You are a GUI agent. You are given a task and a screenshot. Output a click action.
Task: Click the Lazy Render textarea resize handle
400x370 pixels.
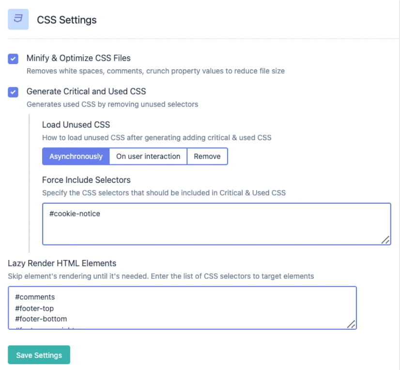tap(351, 324)
